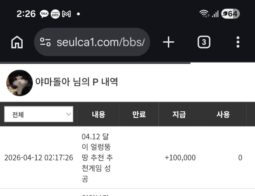255x196 pixels.
Task: Tap the +100,000 point amount
Action: pos(180,158)
